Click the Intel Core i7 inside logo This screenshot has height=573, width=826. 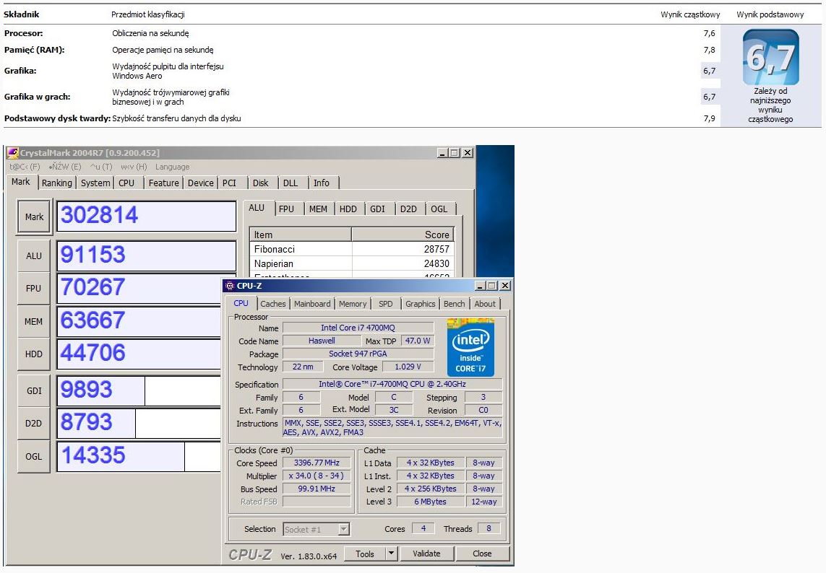(x=470, y=348)
